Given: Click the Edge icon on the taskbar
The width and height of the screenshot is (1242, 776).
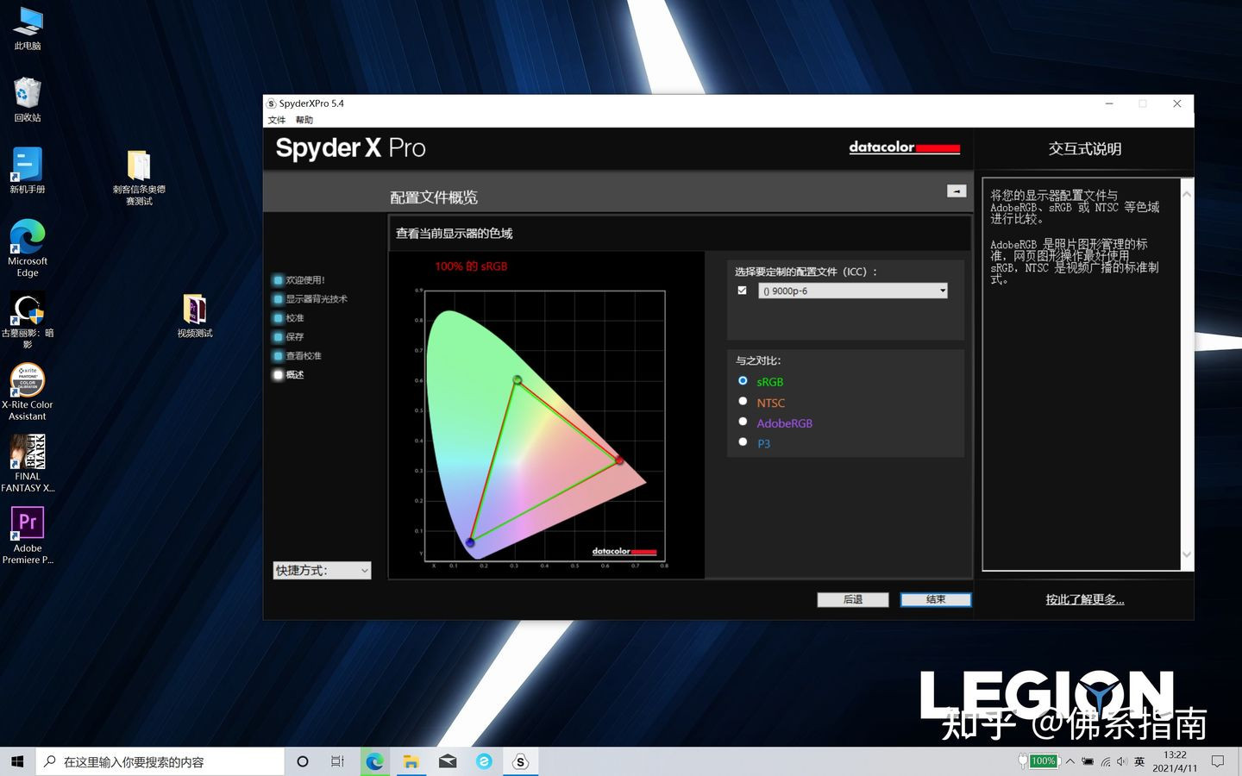Looking at the screenshot, I should coord(374,761).
